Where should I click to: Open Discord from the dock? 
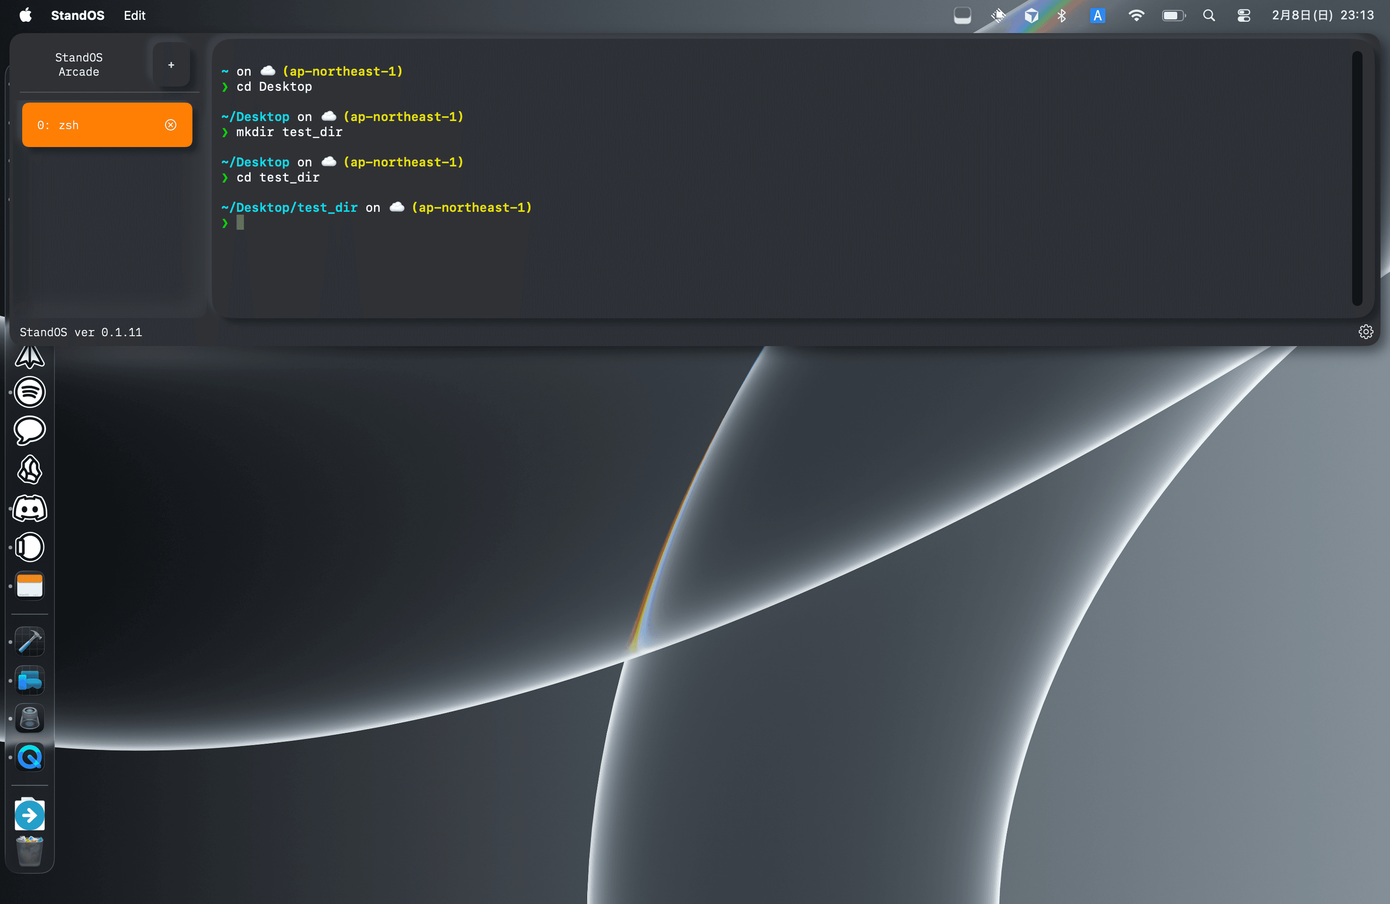pyautogui.click(x=30, y=509)
